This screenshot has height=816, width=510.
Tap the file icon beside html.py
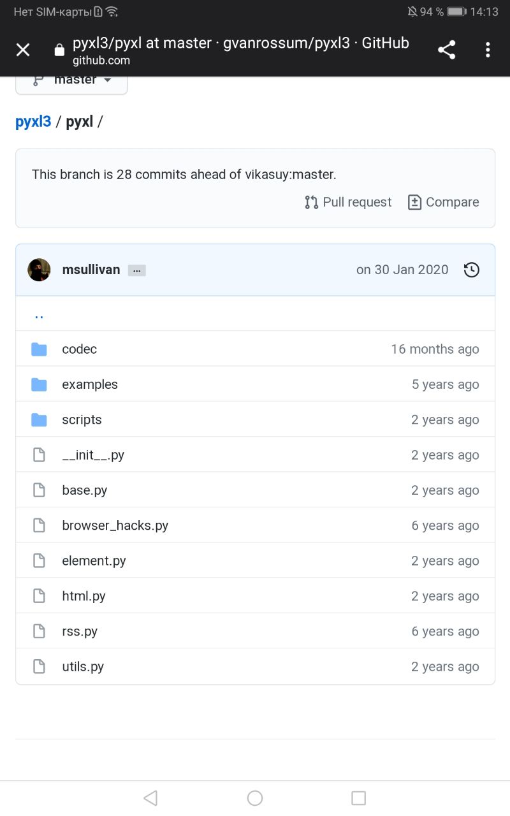coord(39,596)
